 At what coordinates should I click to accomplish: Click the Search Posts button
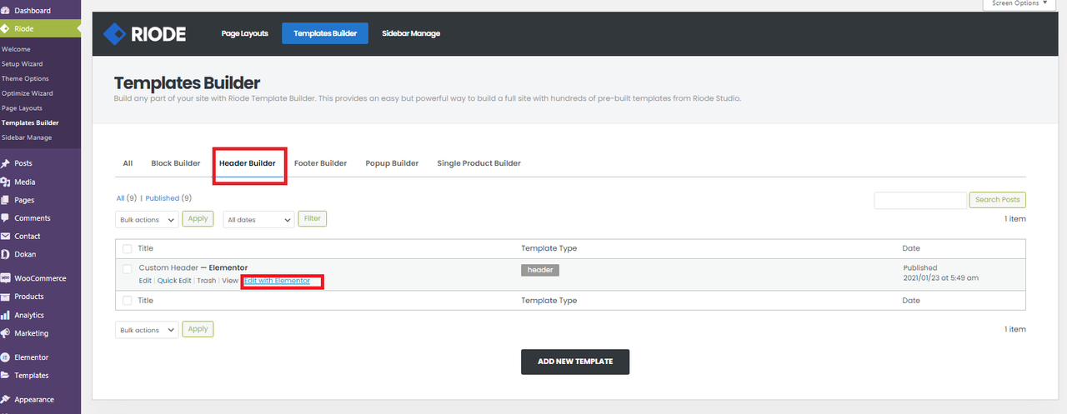[x=998, y=200]
